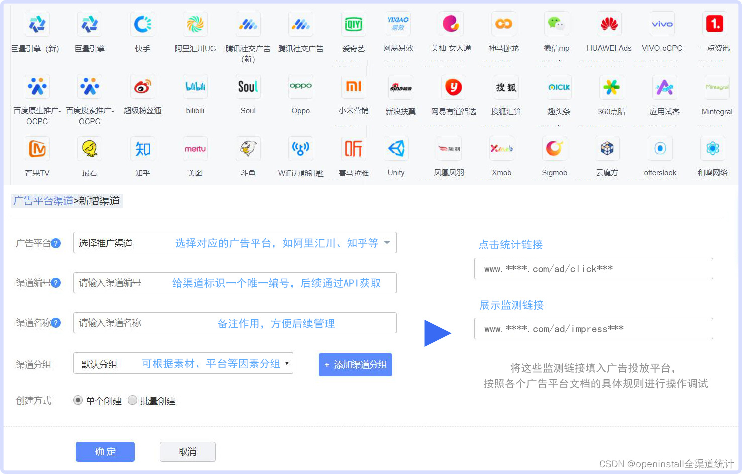Pick the 阿里汇川UC platform icon
Image resolution: width=742 pixels, height=474 pixels.
pos(195,24)
